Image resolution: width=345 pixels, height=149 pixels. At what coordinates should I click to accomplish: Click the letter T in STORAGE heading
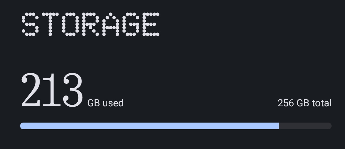point(50,25)
